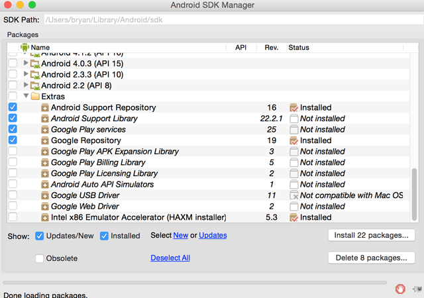Viewport: 424px width, 298px height.
Task: Check the Google Play Billing Library checkbox
Action: [x=13, y=162]
